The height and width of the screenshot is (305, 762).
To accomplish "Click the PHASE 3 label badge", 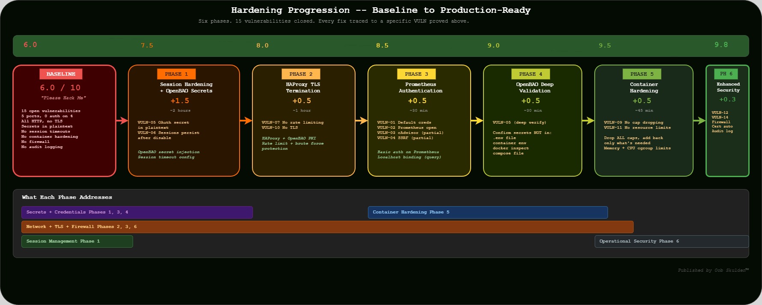I will (x=416, y=74).
